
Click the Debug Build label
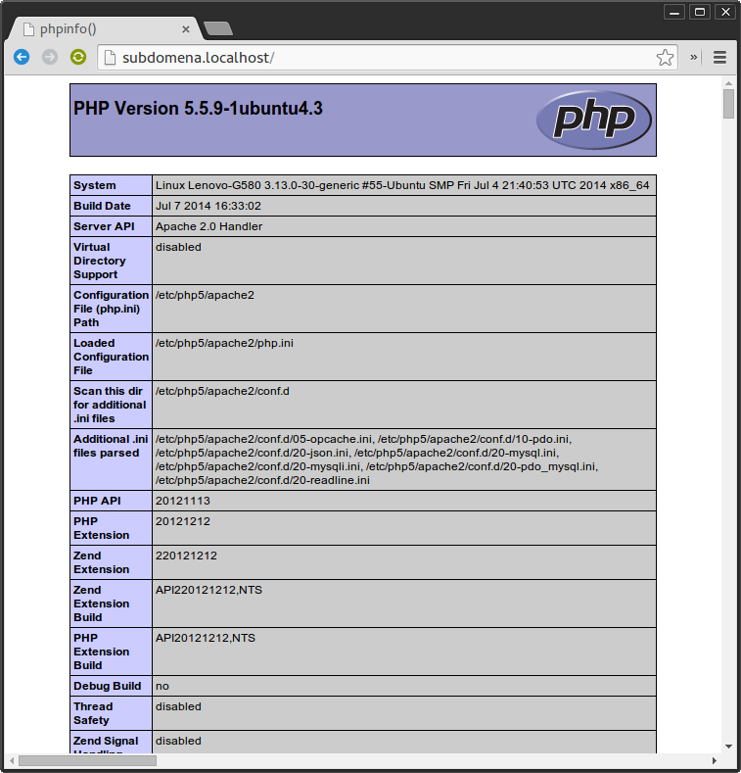tap(107, 686)
